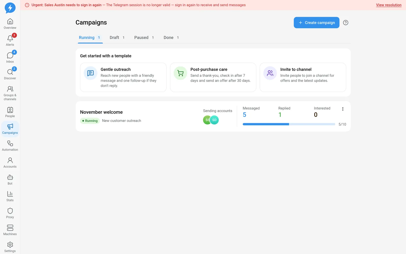406x254 pixels.
Task: Open the People section
Action: click(x=10, y=112)
